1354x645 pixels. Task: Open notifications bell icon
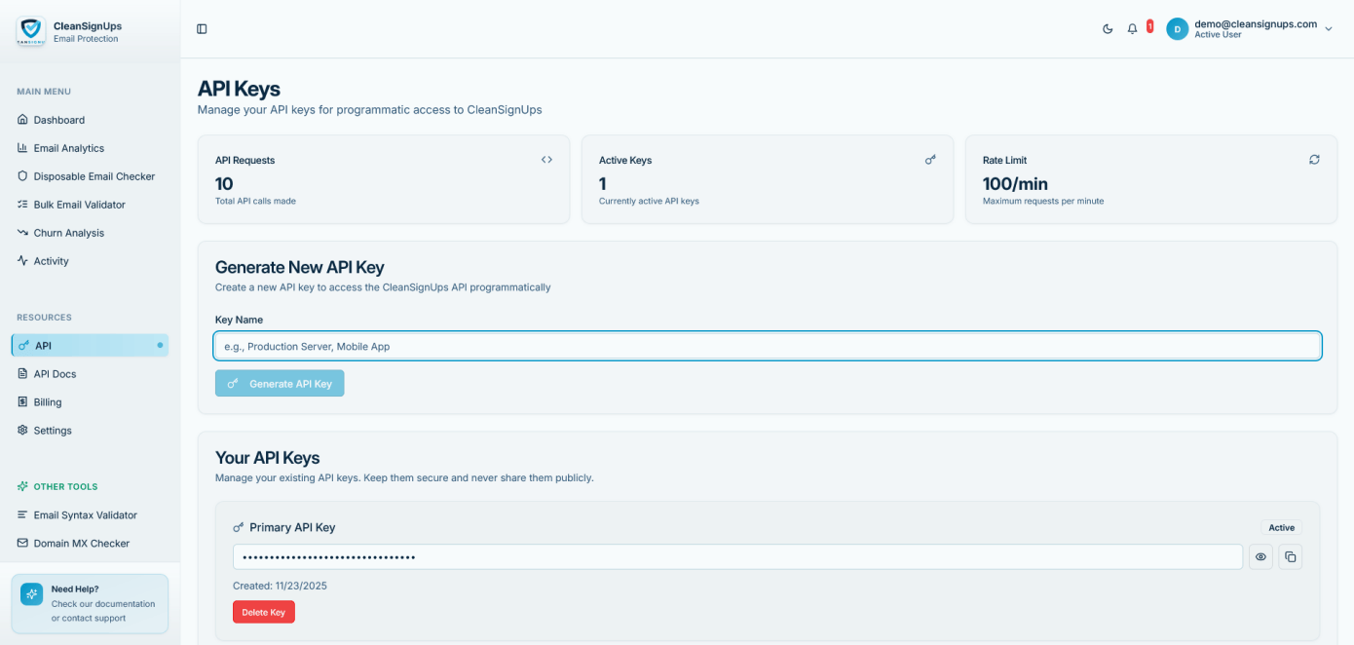pyautogui.click(x=1132, y=29)
